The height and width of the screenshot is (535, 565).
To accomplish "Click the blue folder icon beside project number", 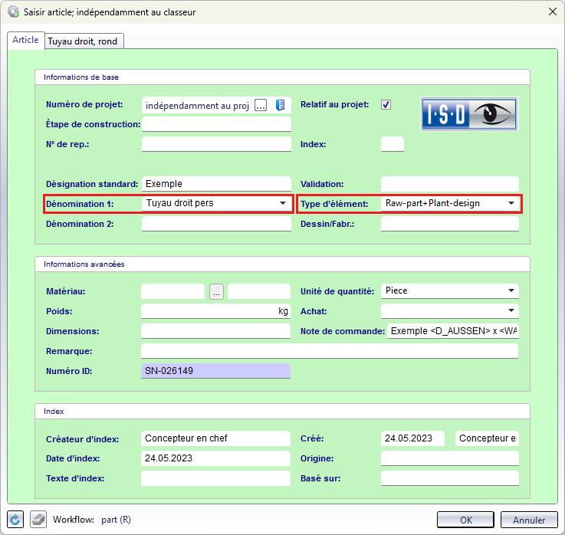I will point(281,105).
